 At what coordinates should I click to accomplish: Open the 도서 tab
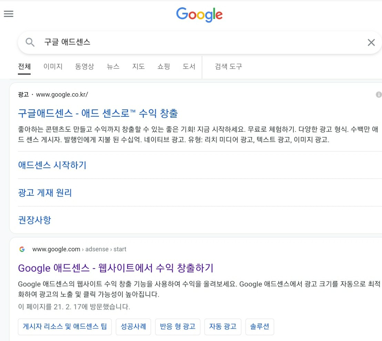click(189, 66)
